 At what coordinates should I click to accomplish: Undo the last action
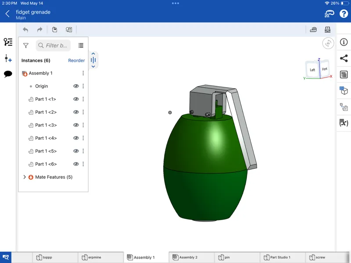(x=25, y=29)
